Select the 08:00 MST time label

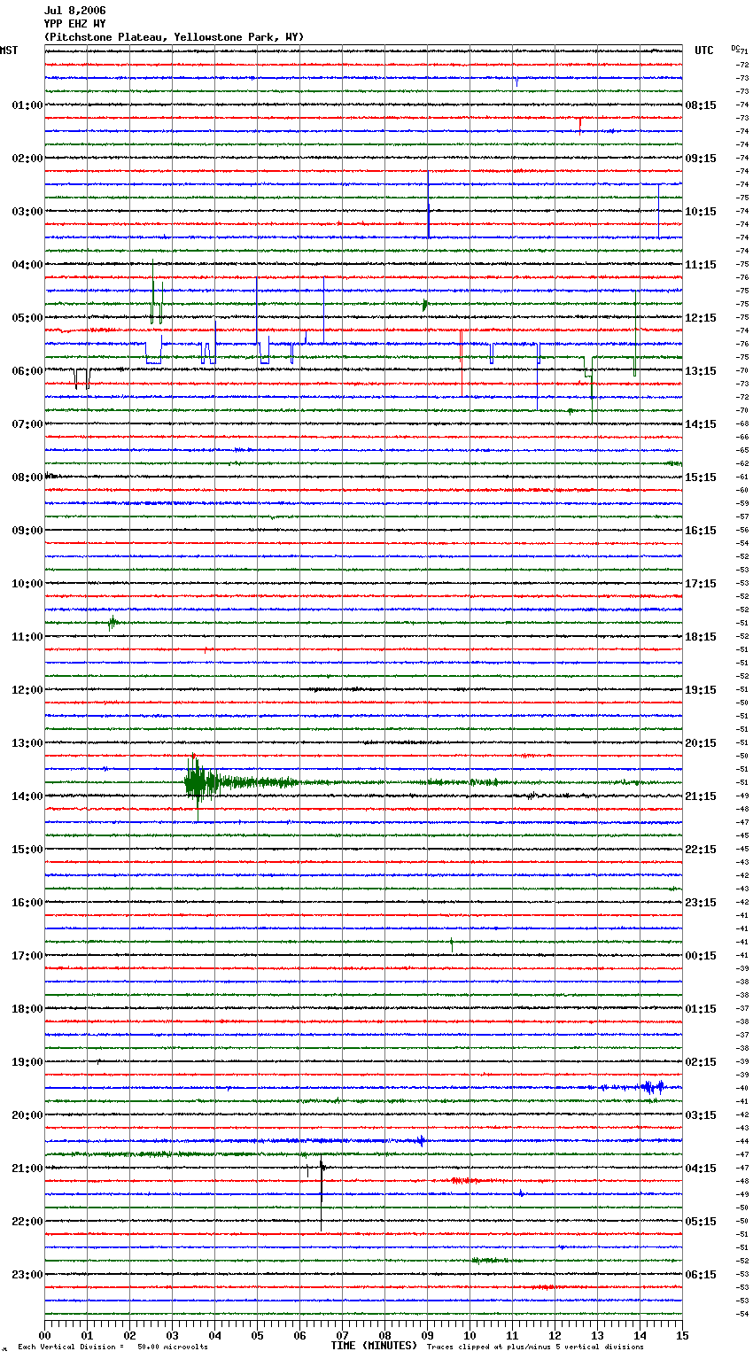coord(27,478)
